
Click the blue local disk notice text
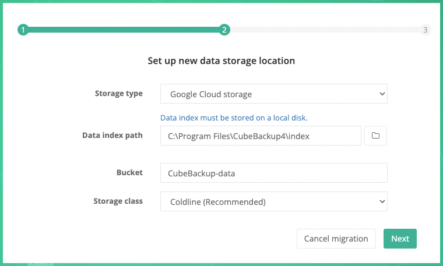tap(234, 118)
